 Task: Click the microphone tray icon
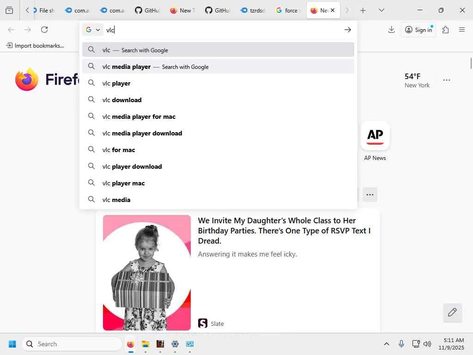[x=401, y=344]
